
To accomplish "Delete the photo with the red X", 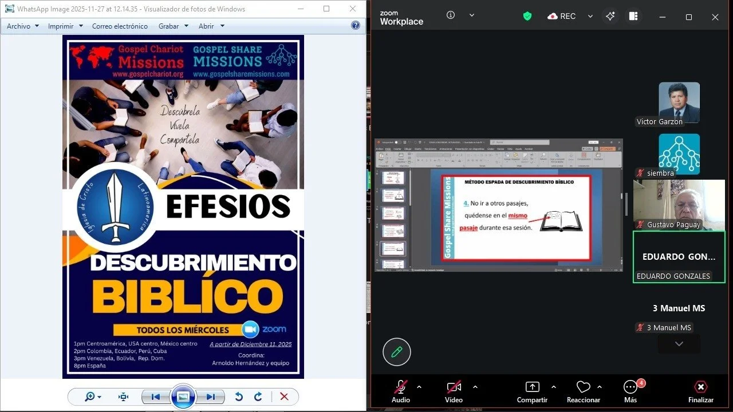I will pyautogui.click(x=284, y=397).
